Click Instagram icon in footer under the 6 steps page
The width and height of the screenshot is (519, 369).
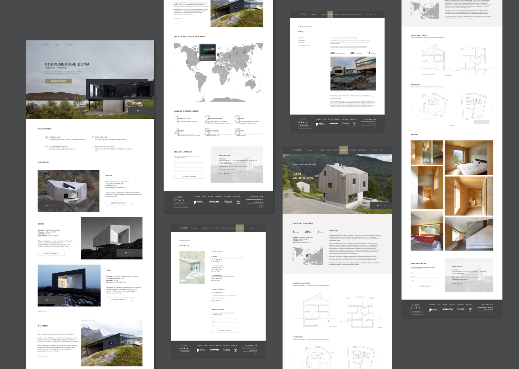pyautogui.click(x=174, y=200)
